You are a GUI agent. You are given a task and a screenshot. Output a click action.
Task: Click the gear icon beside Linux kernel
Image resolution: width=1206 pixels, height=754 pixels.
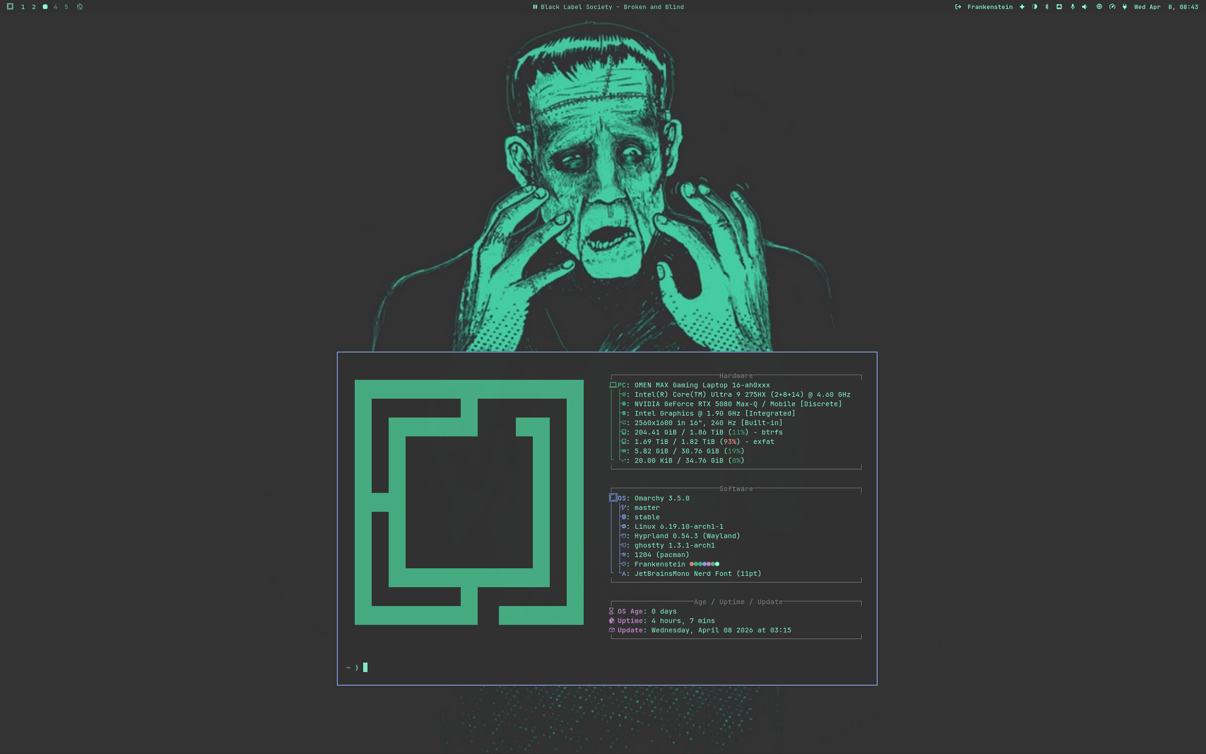[x=623, y=526]
